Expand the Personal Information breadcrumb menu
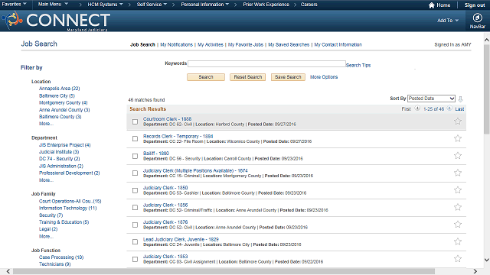The image size is (490, 275). point(205,5)
